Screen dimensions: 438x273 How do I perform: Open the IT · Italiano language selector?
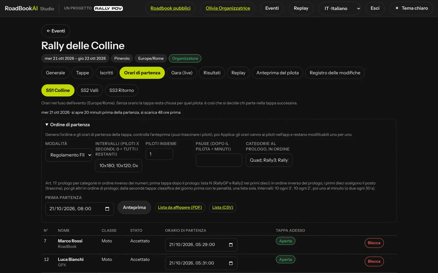[339, 8]
